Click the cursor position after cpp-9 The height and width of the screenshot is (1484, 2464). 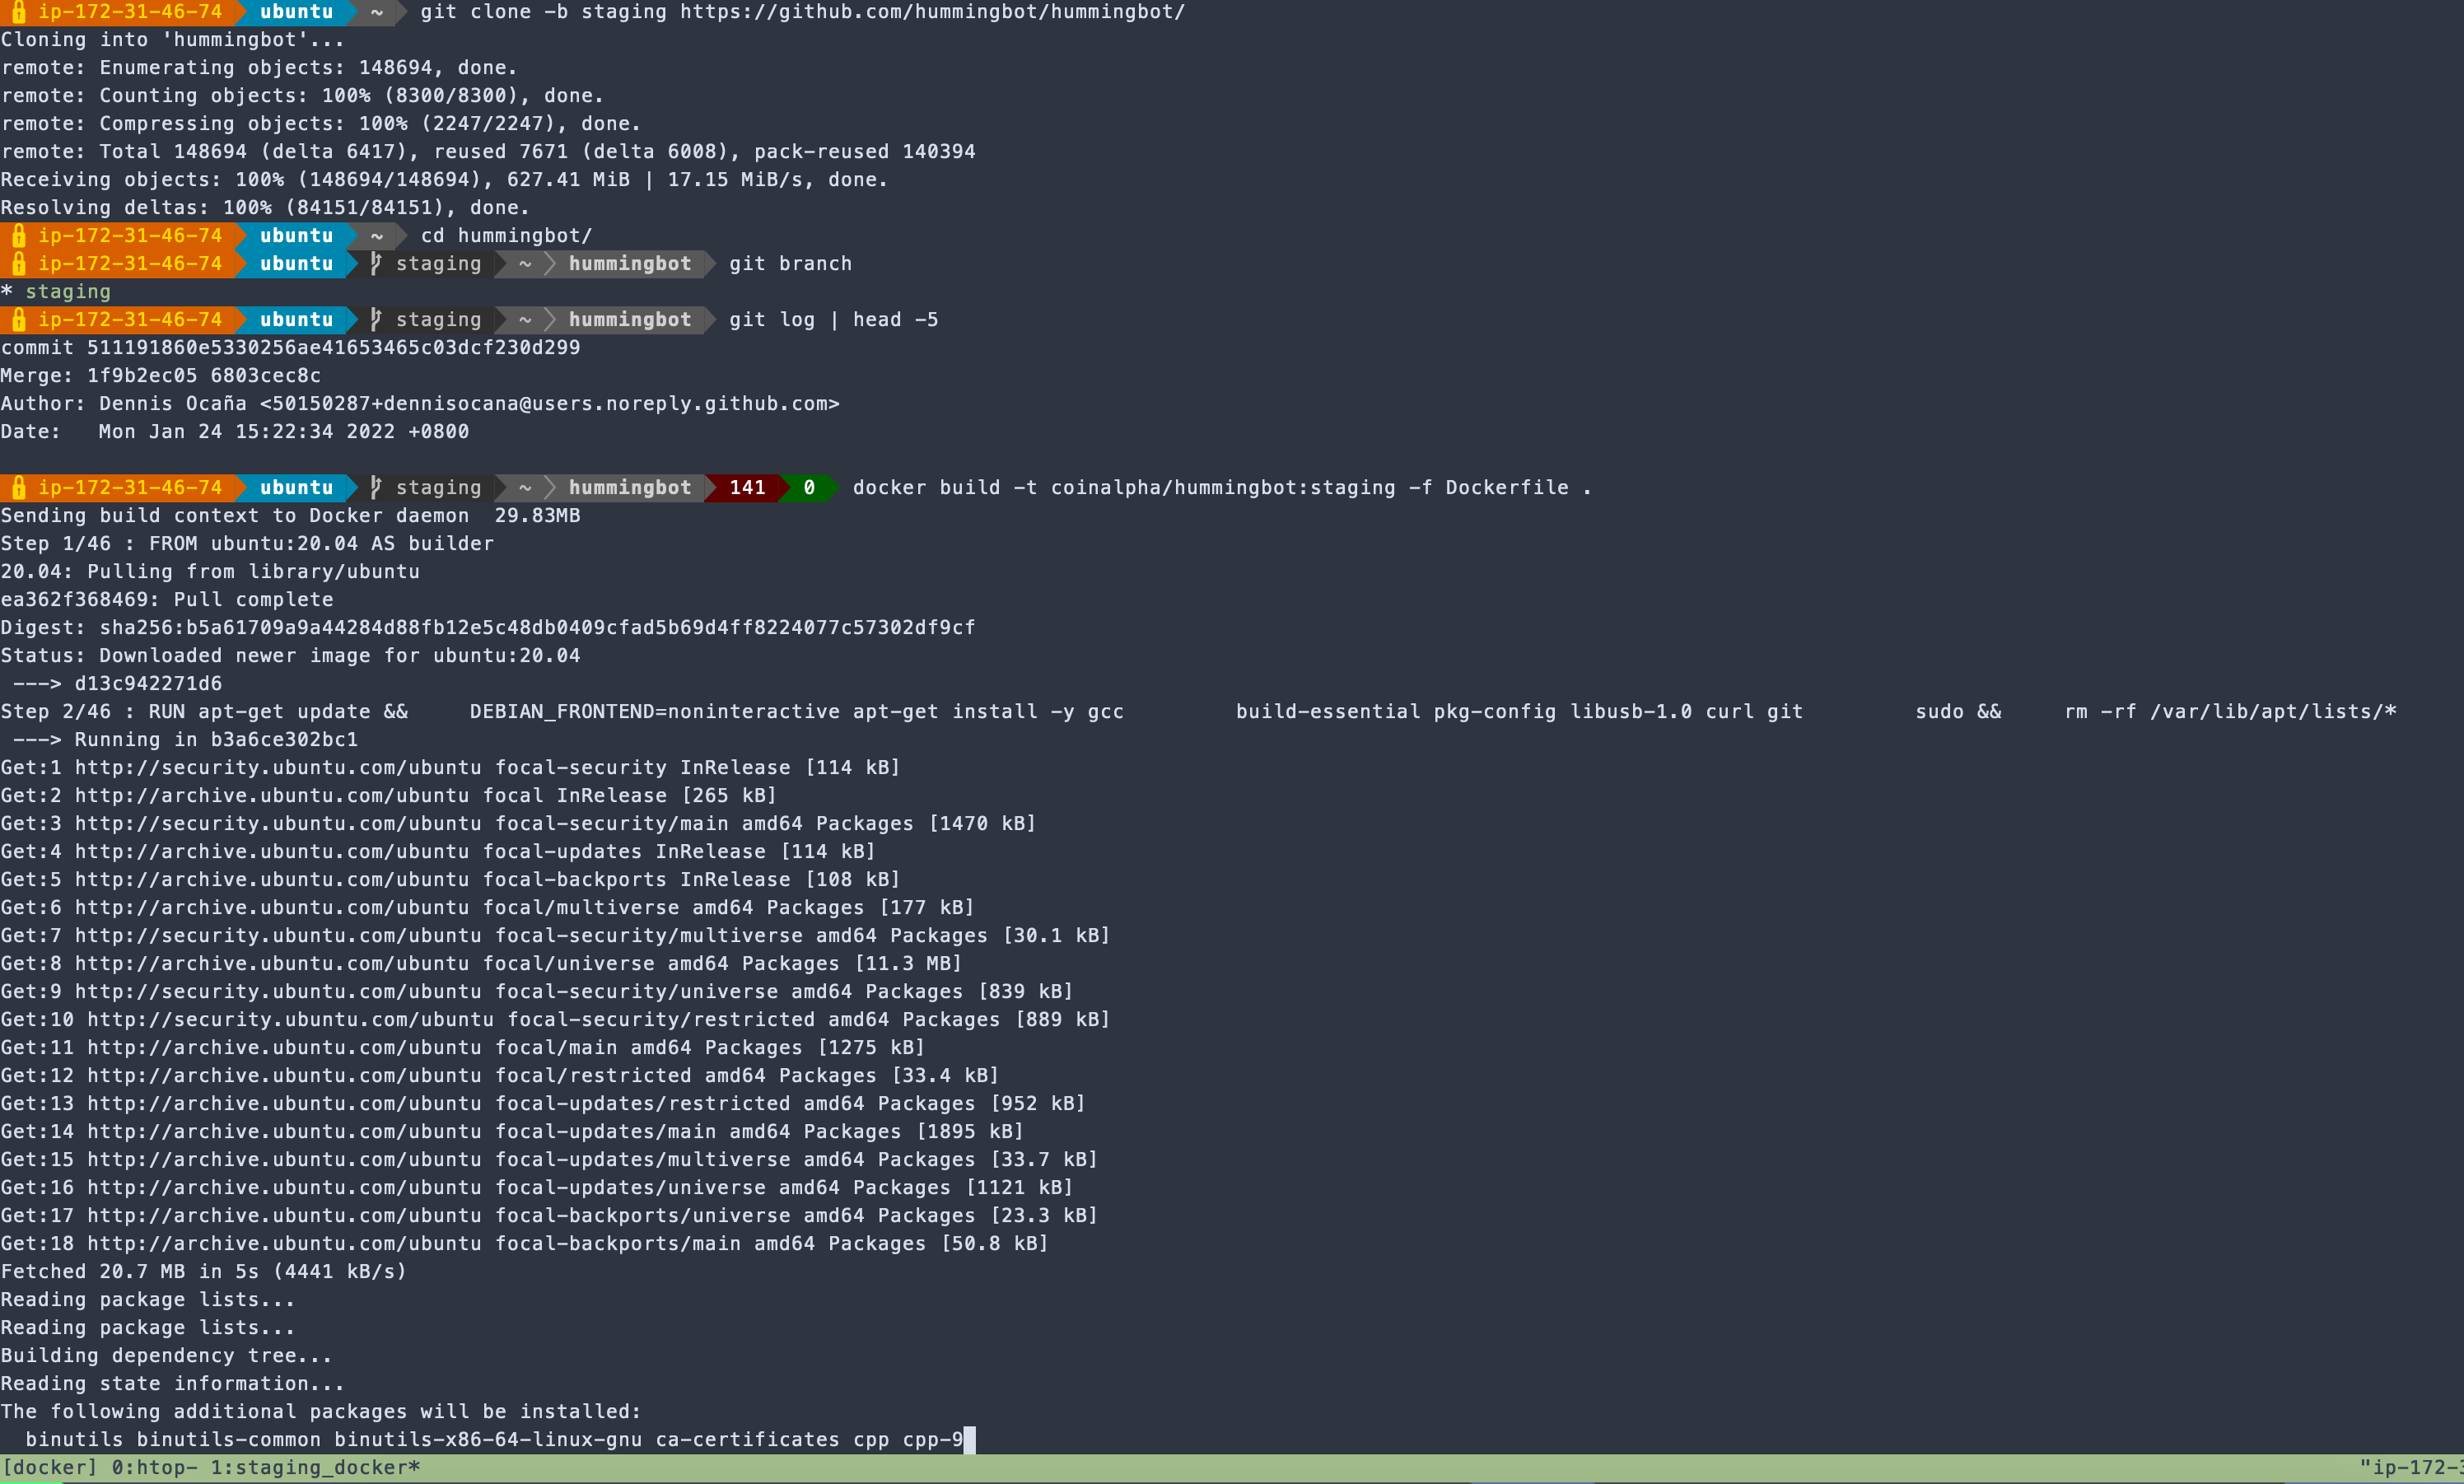968,1439
